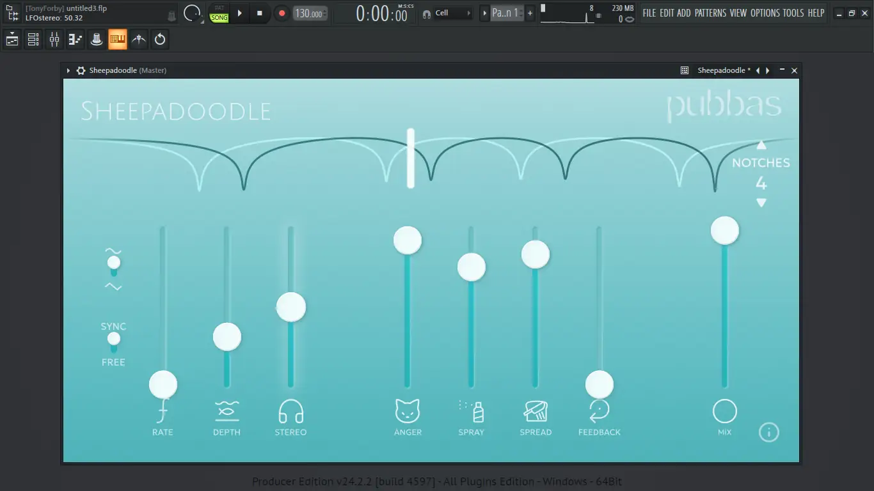Image resolution: width=874 pixels, height=491 pixels.
Task: Expand pattern options arrow before Pattern 1
Action: tap(484, 13)
